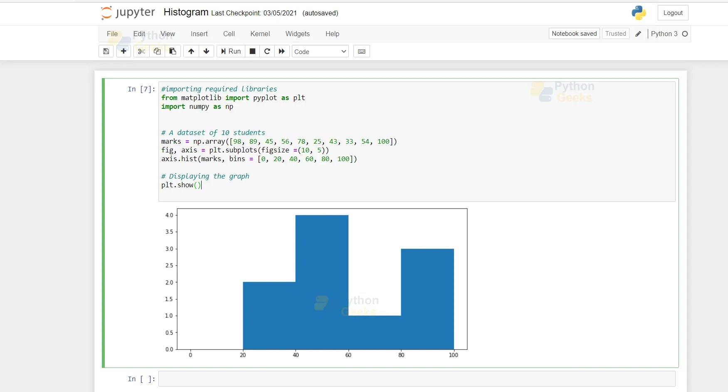Screen dimensions: 728x392
Task: Click the Logout button
Action: click(x=673, y=12)
